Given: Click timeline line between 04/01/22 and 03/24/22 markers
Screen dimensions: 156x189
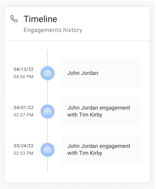Looking at the screenshot, I should click(x=47, y=131).
